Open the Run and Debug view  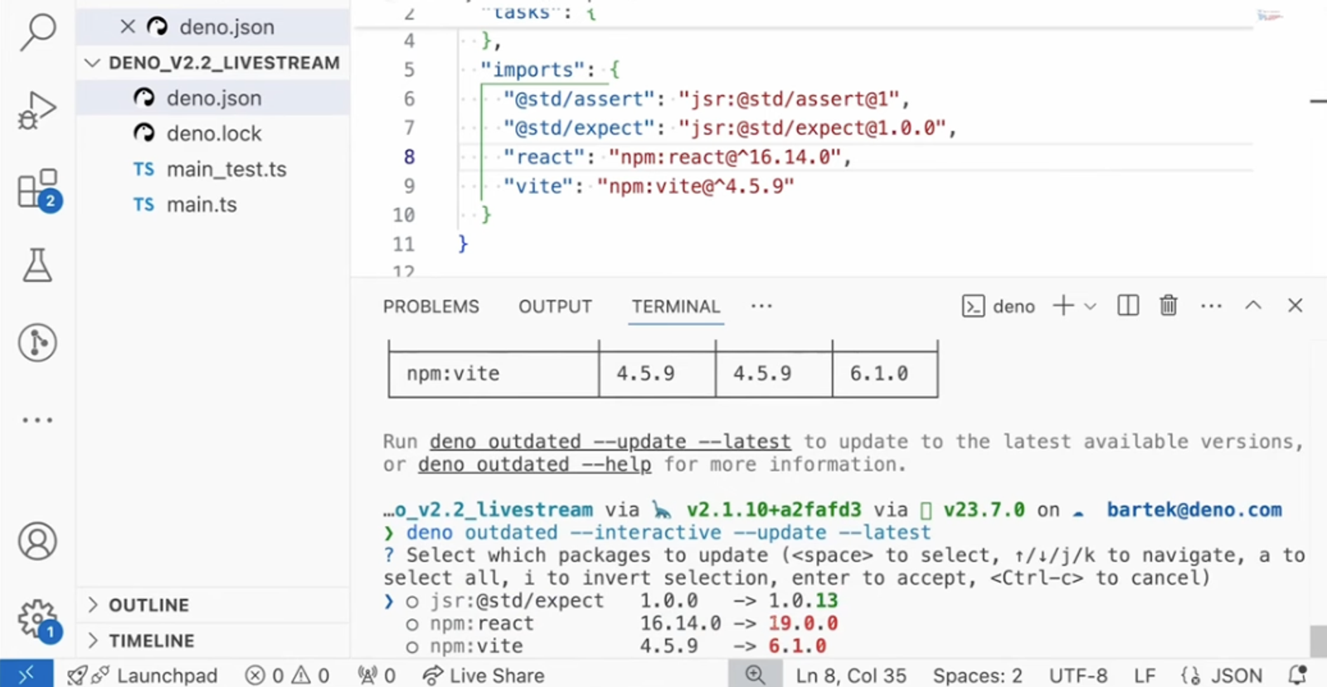(x=37, y=110)
